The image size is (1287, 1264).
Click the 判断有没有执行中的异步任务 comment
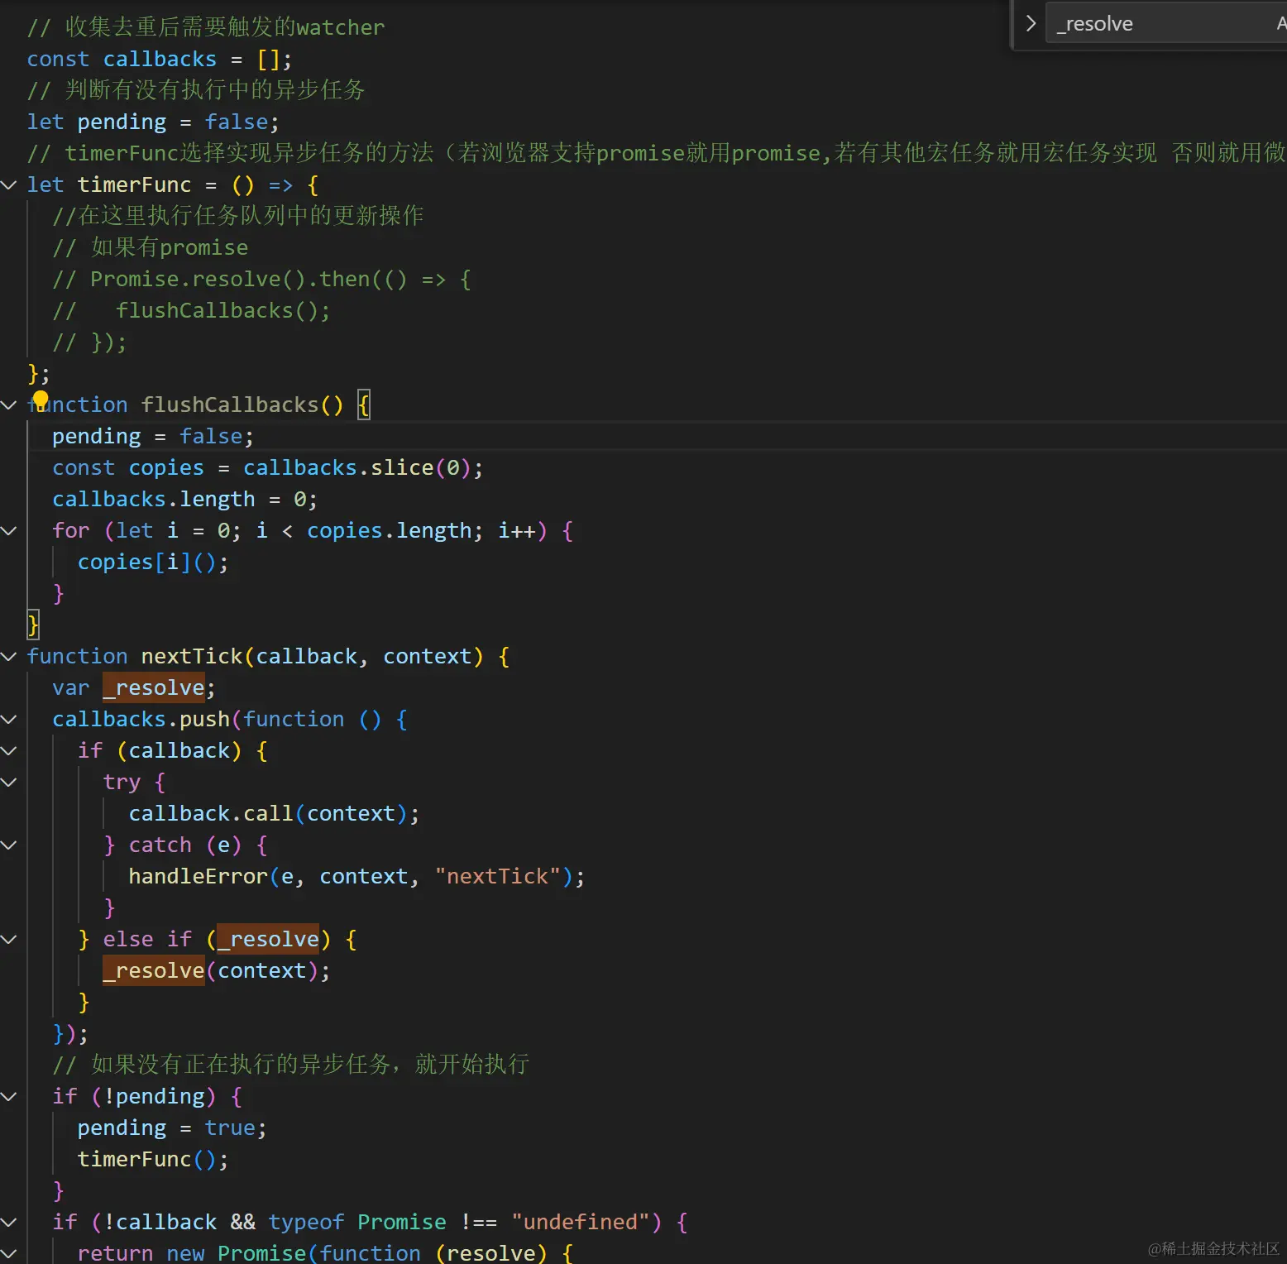point(196,90)
